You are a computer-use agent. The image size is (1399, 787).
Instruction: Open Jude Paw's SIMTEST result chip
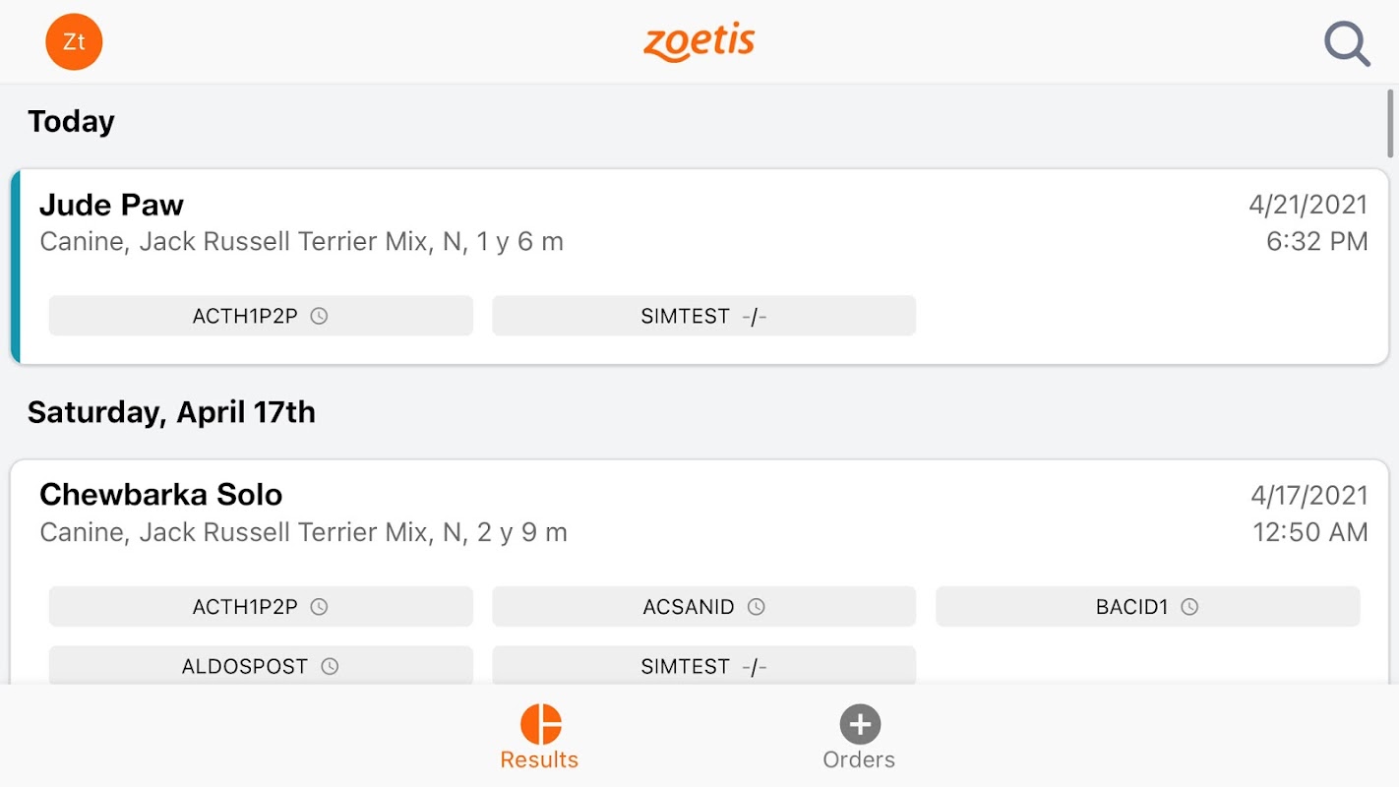tap(704, 316)
